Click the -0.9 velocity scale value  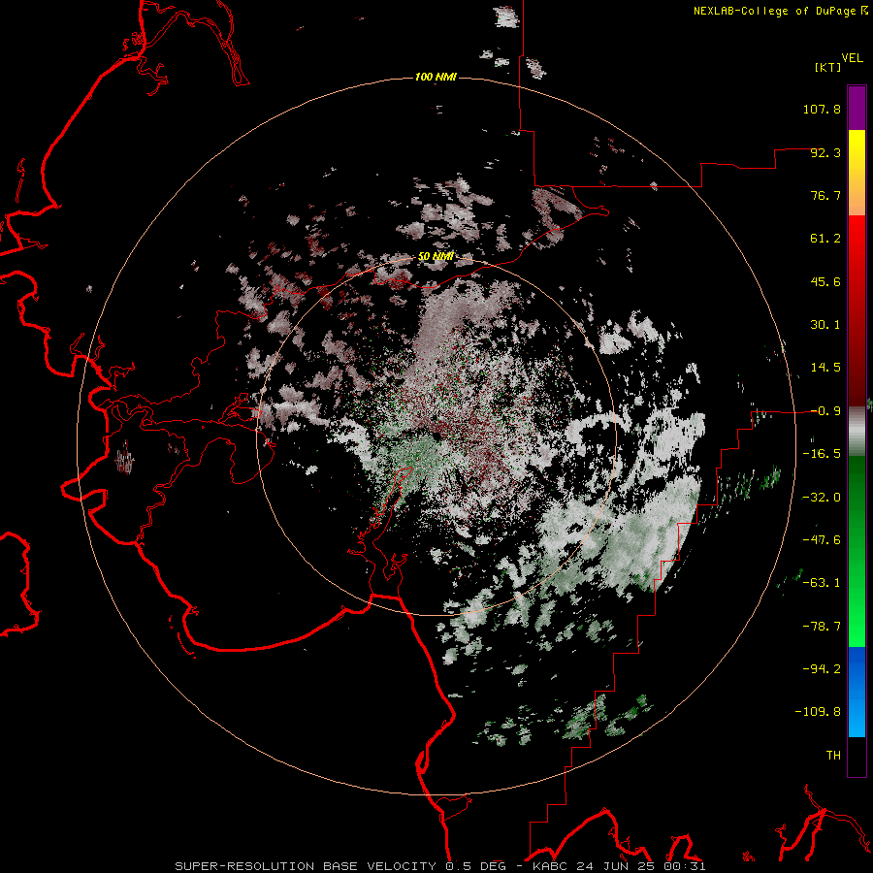pyautogui.click(x=825, y=411)
